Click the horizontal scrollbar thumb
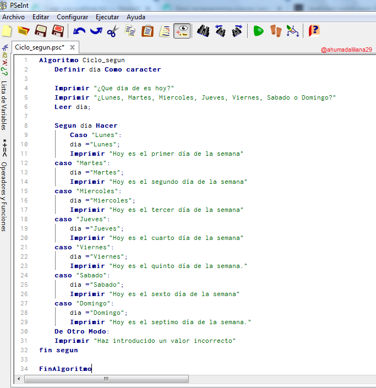This screenshot has height=388, width=376. click(x=106, y=379)
